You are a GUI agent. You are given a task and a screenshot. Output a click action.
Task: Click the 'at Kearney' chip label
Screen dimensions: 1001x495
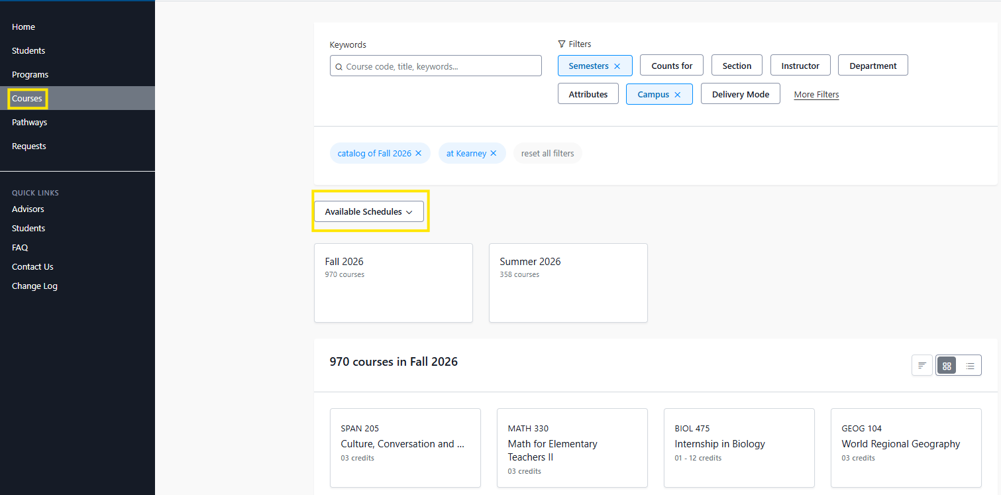click(x=466, y=154)
